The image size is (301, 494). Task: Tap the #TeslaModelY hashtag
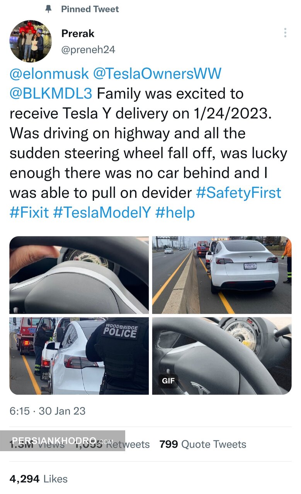pos(102,213)
